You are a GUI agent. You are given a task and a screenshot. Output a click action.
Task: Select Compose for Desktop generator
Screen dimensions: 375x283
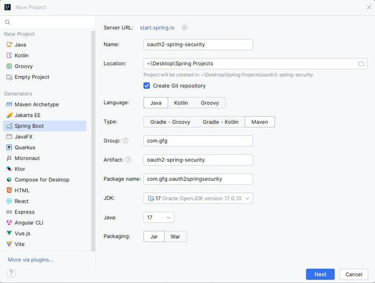click(x=42, y=180)
